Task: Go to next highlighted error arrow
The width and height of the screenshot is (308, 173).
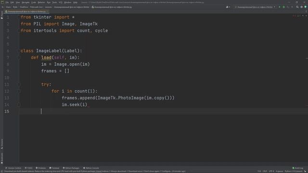Action: 306,16
